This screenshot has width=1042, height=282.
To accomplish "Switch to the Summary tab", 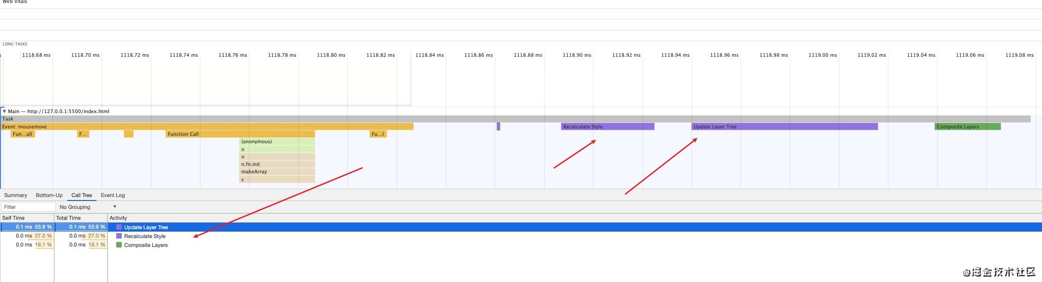I will click(16, 195).
